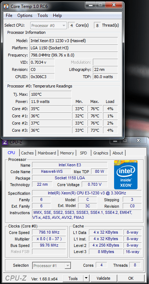Switch to the Memory tab in CPU-Z
149x284 pixels.
point(67,153)
